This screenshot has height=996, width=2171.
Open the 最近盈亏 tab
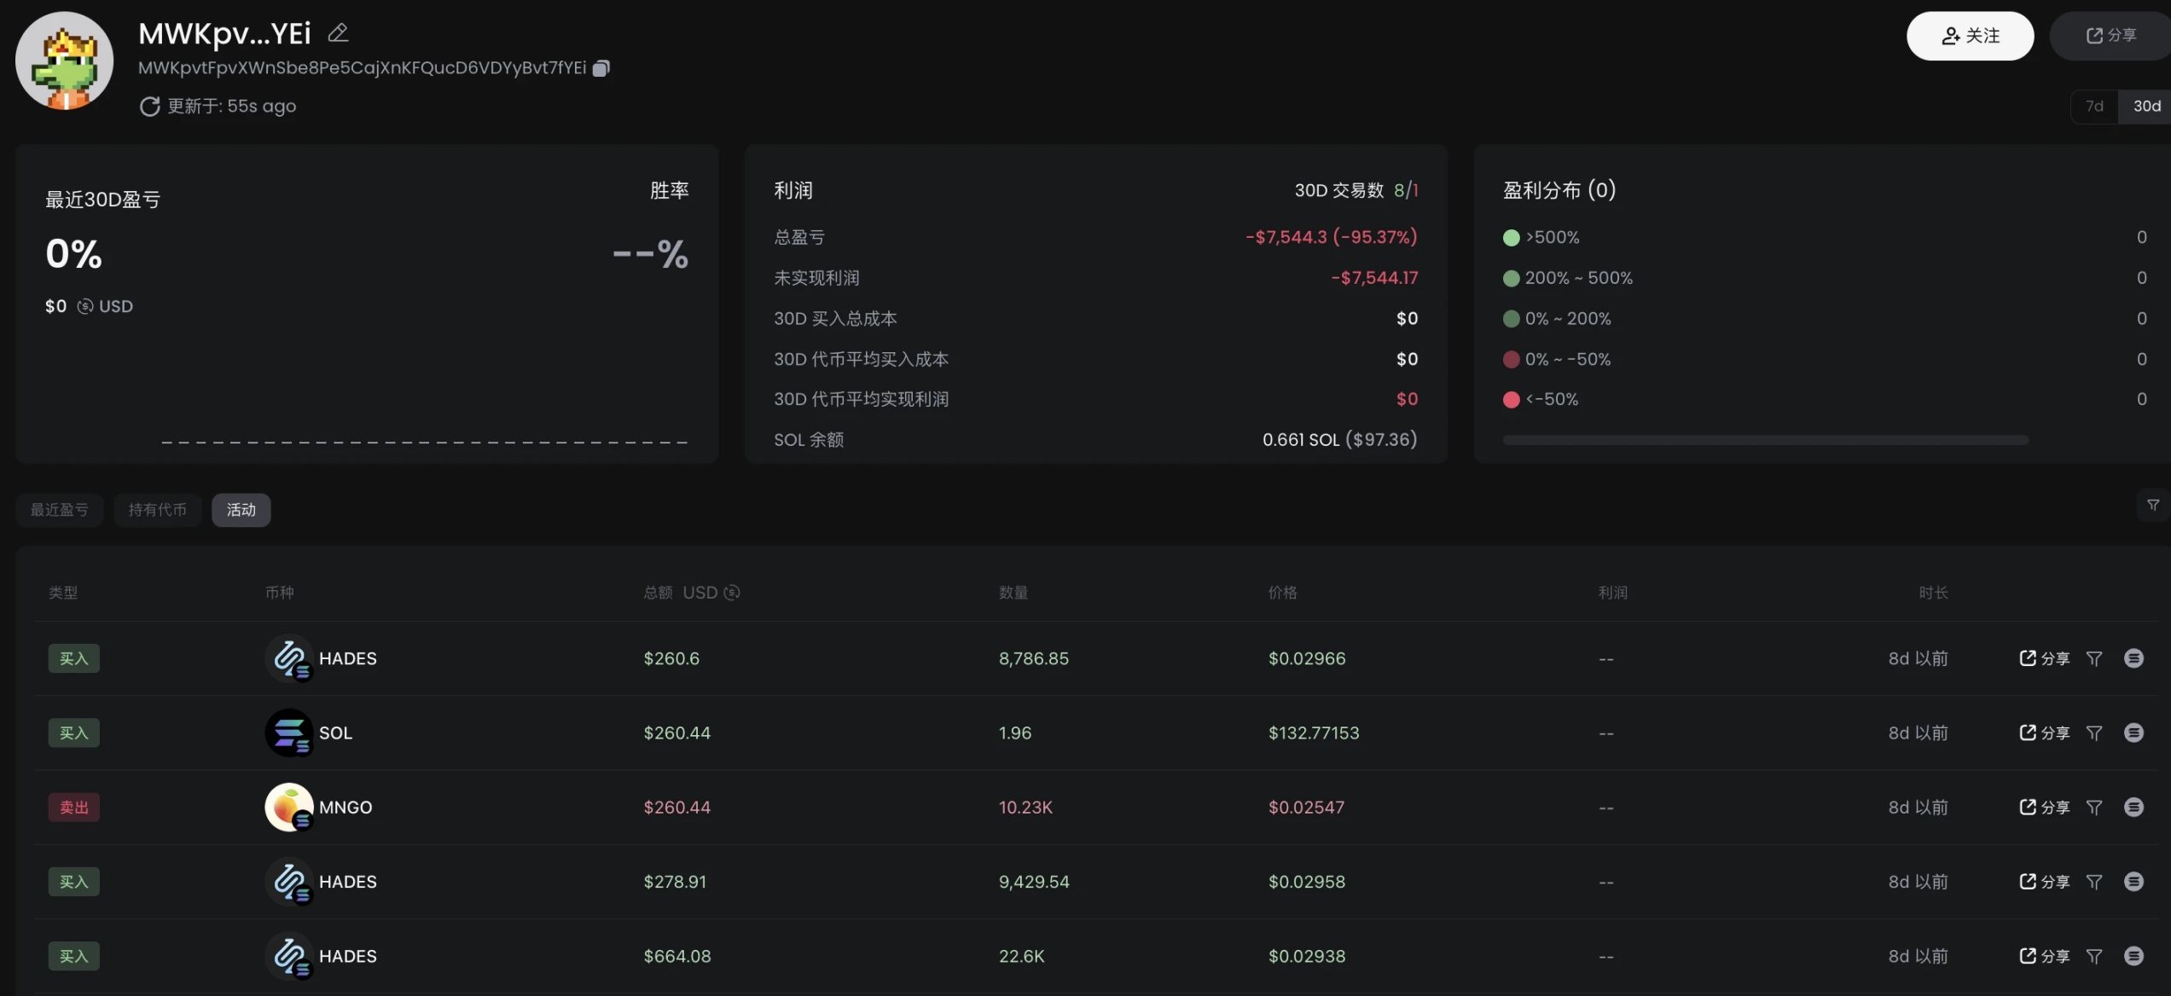[x=60, y=510]
